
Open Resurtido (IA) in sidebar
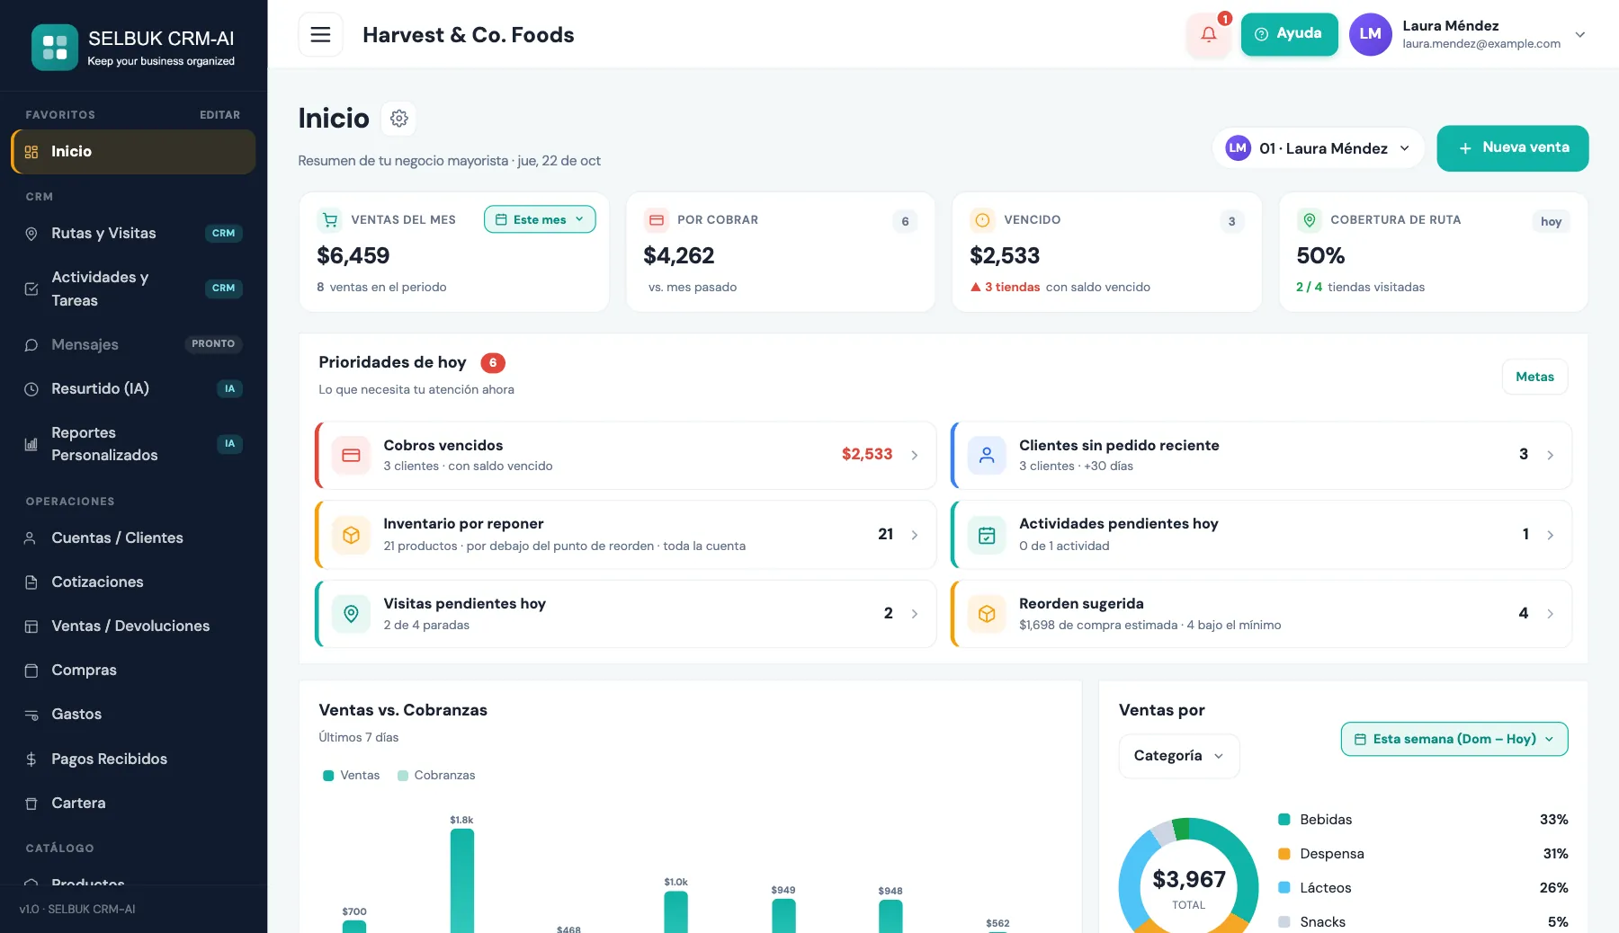[133, 389]
